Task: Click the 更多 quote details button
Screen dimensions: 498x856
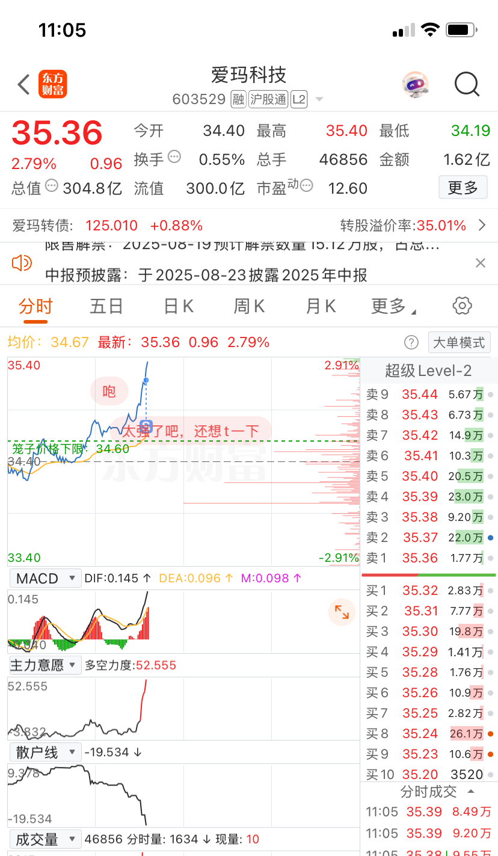Action: [463, 188]
